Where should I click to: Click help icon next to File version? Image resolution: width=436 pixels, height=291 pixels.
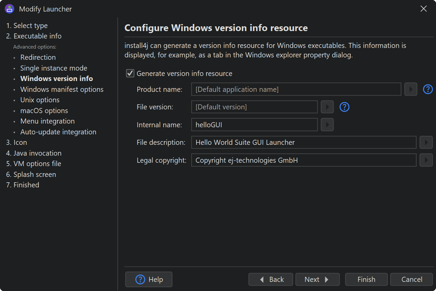click(x=344, y=107)
